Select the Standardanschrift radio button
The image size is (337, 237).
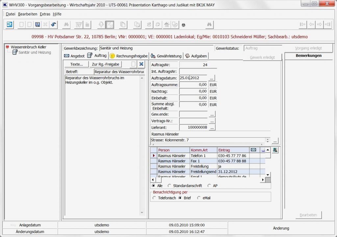(169, 186)
